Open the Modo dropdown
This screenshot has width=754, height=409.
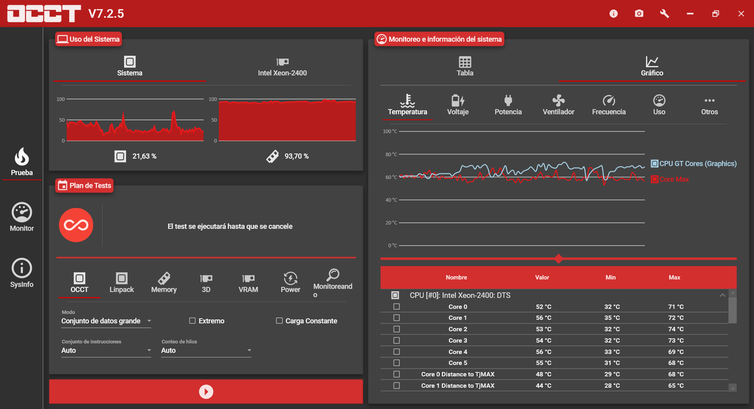pyautogui.click(x=107, y=321)
